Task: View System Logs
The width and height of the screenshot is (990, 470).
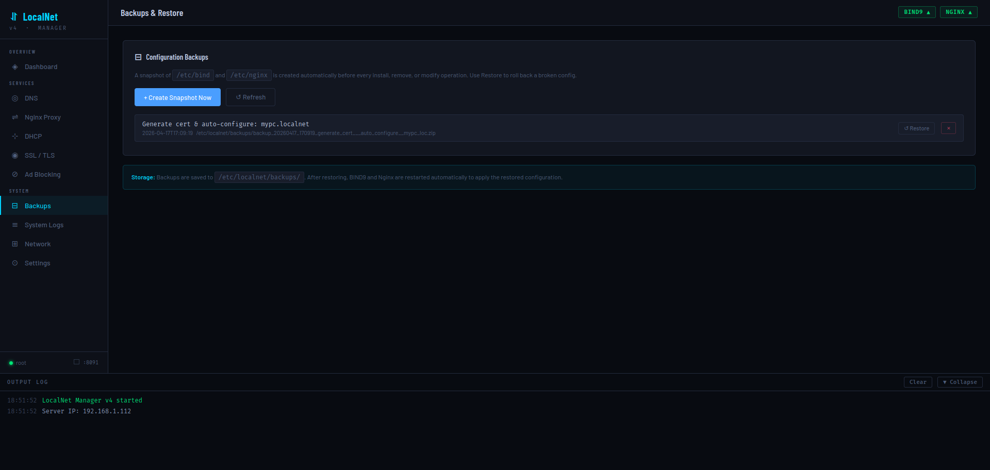Action: 54,225
